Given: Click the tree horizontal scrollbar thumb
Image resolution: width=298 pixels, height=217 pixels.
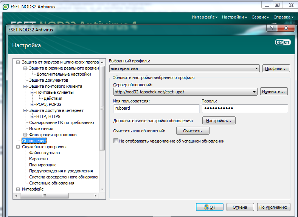Looking at the screenshot, I should tap(44, 195).
